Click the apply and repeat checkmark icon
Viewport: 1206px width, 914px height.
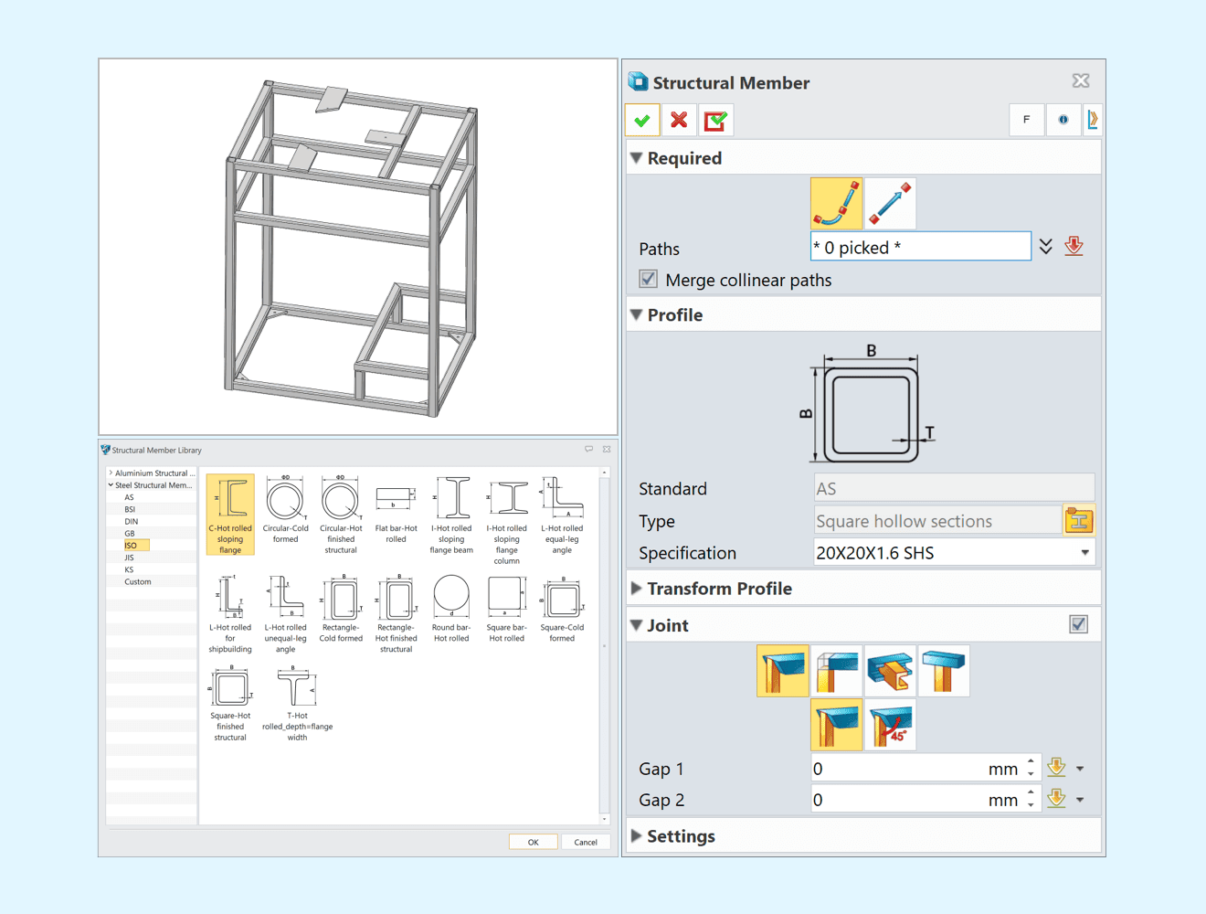(715, 120)
